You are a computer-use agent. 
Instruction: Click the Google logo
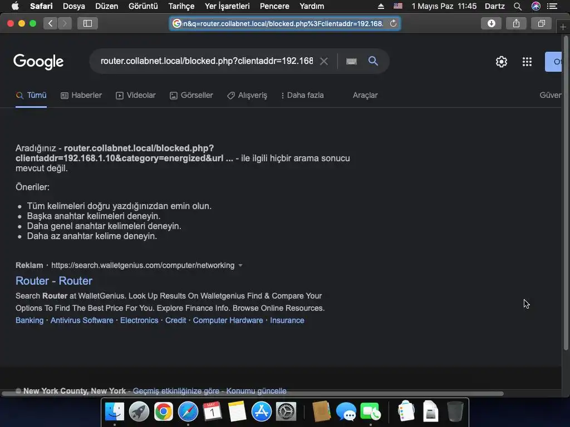click(38, 62)
